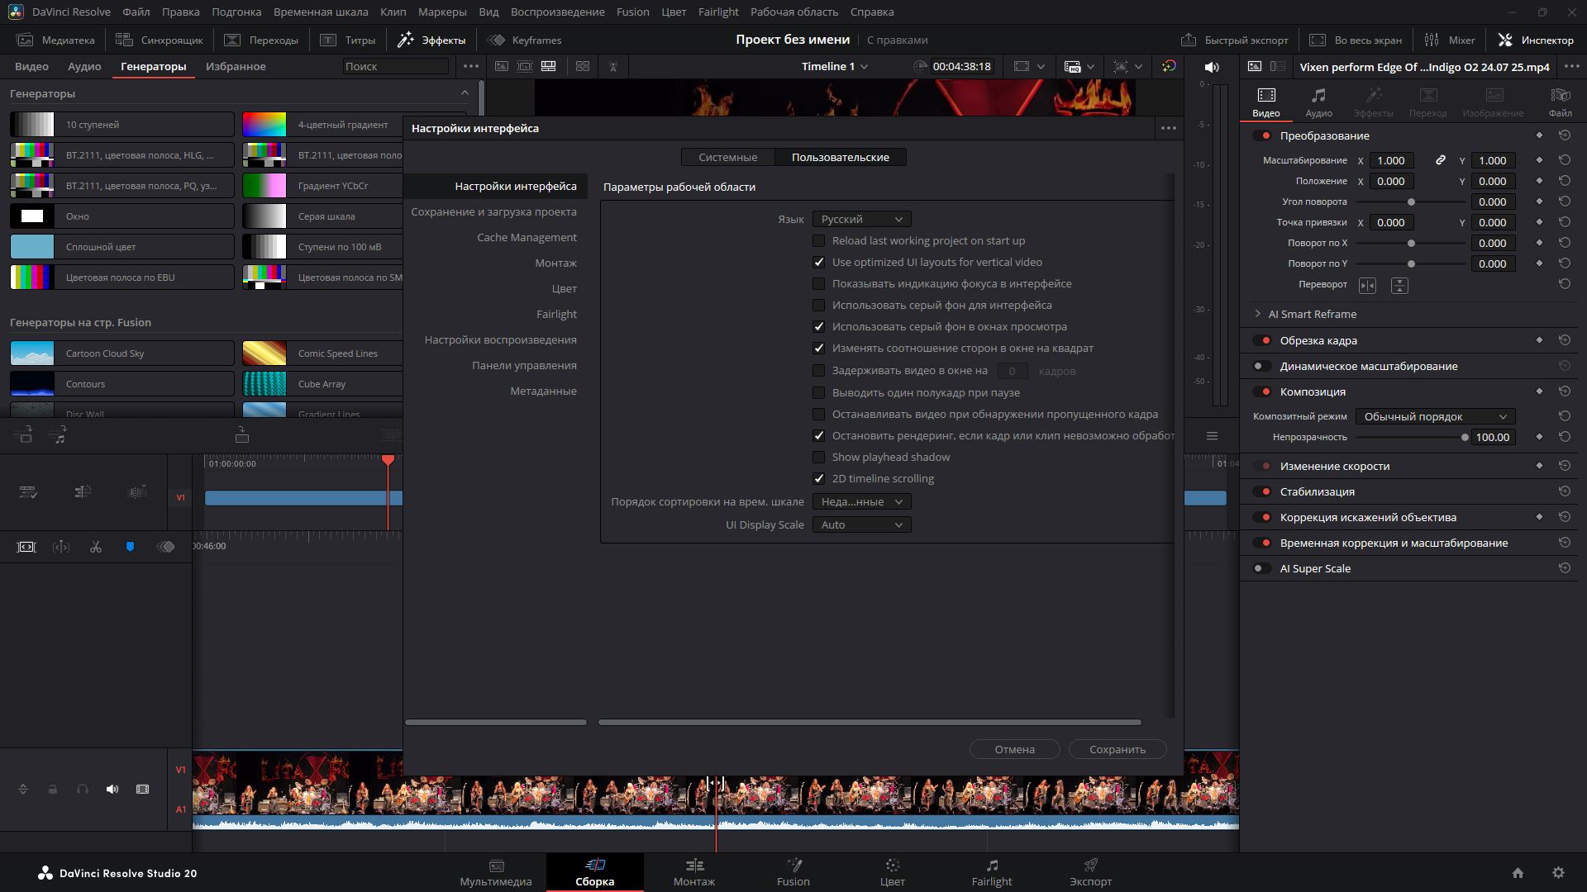This screenshot has width=1587, height=892.
Task: Toggle Show playhead shadow checkbox
Action: pyautogui.click(x=818, y=458)
